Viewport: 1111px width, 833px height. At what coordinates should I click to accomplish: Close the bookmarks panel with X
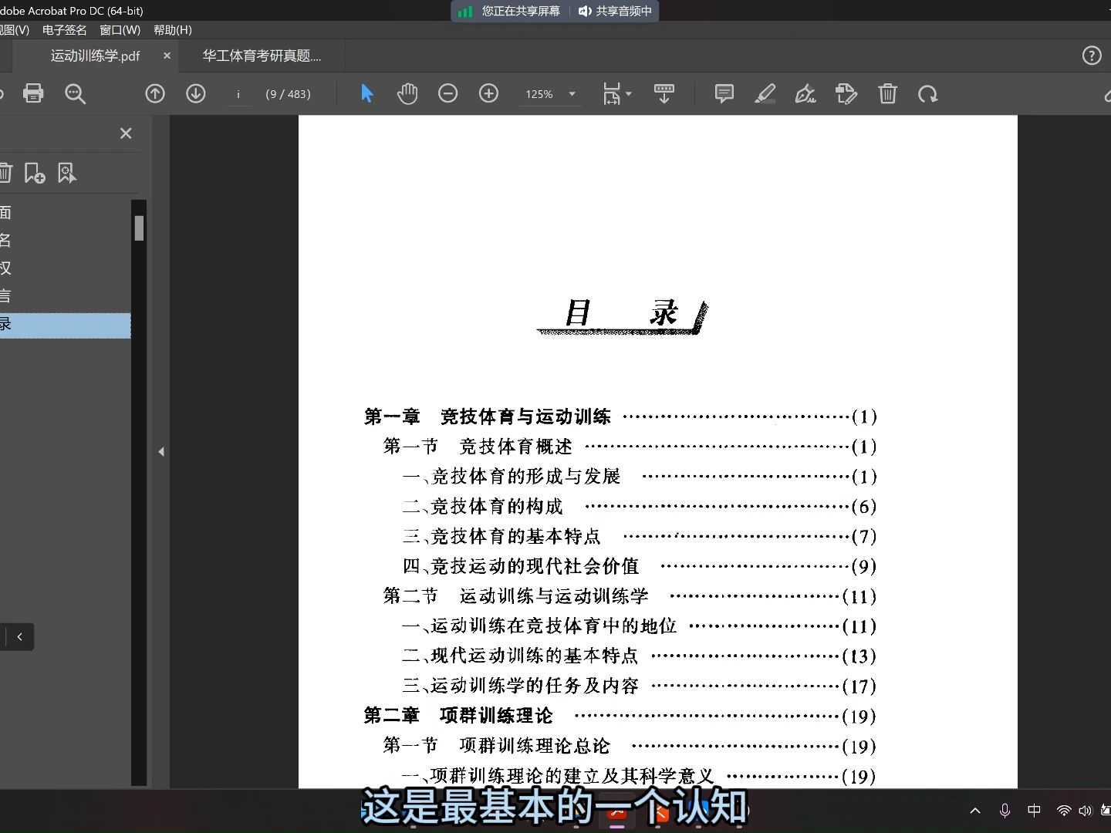(x=126, y=133)
